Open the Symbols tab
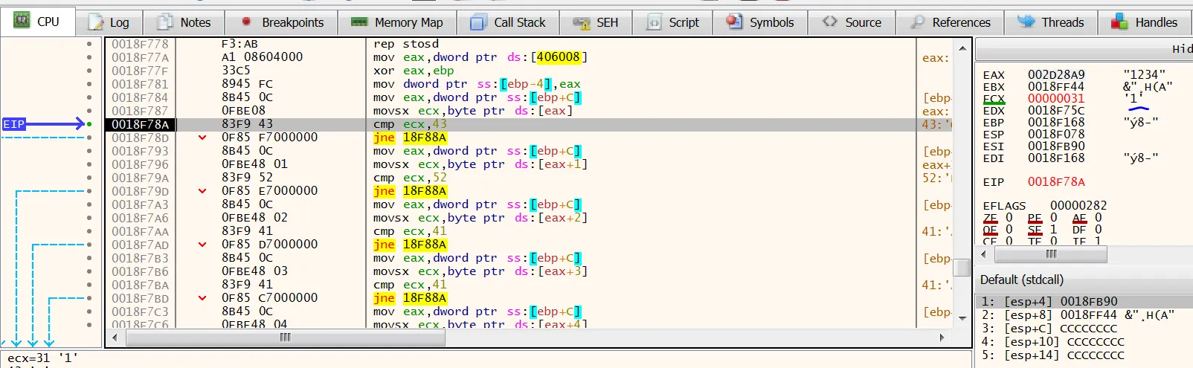The height and width of the screenshot is (368, 1193). point(760,22)
